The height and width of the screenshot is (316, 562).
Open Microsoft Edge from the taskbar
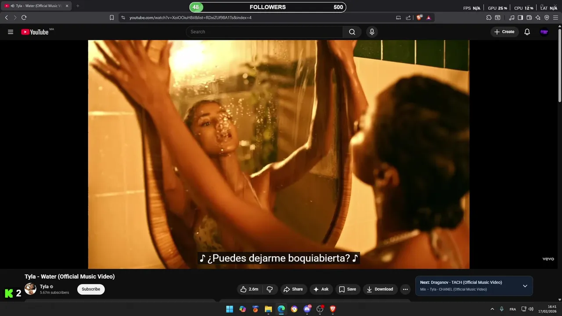pyautogui.click(x=281, y=309)
